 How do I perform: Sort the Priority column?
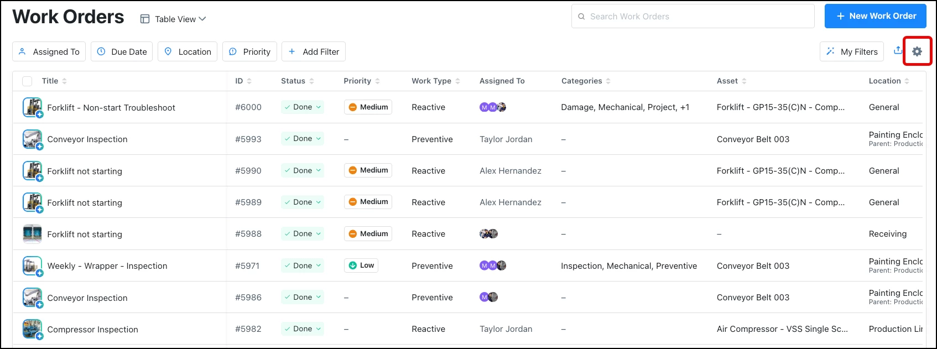pyautogui.click(x=377, y=81)
